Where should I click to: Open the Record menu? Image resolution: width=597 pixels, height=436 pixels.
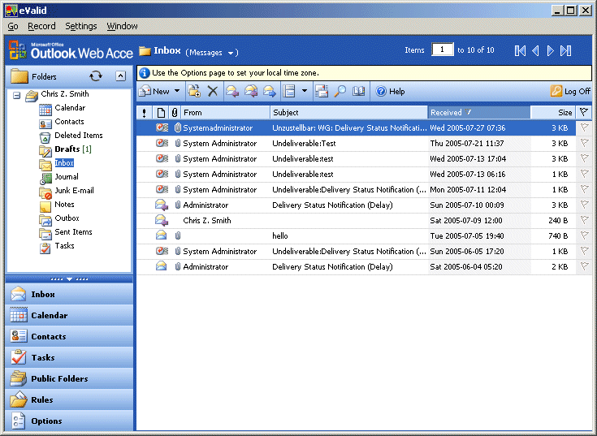click(x=41, y=26)
